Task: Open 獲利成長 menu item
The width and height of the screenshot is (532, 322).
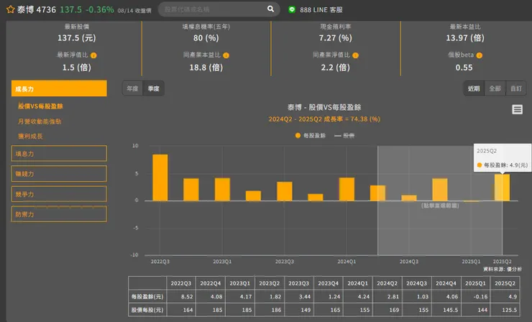Action: 30,137
